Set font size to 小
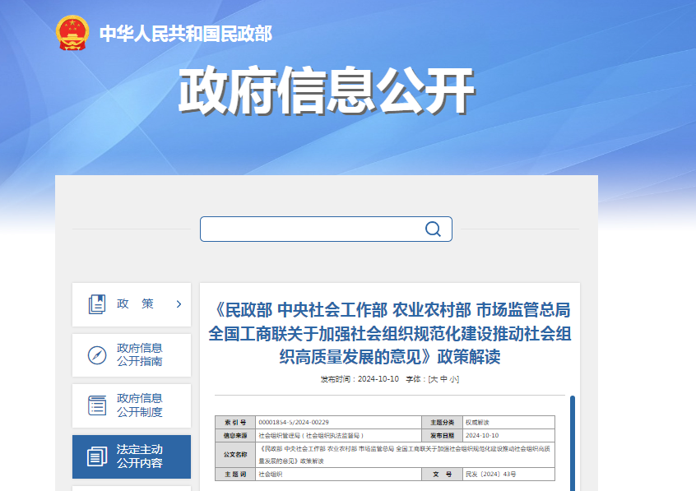This screenshot has height=491, width=696. pyautogui.click(x=452, y=379)
